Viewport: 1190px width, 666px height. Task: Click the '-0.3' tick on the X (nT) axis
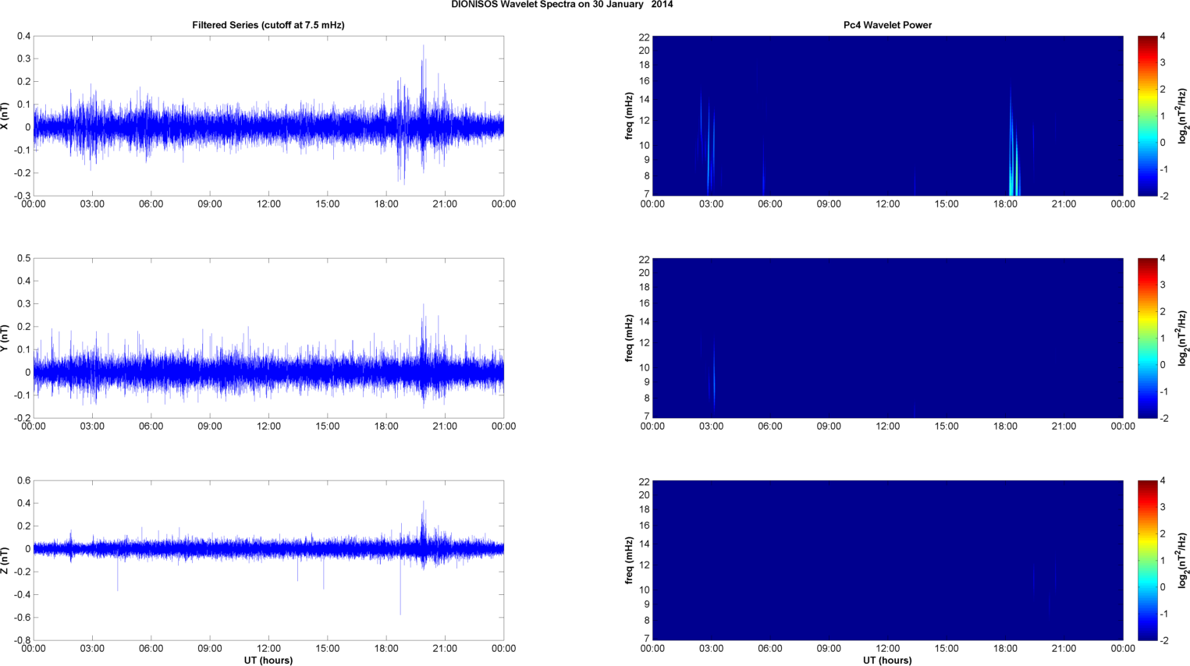pyautogui.click(x=22, y=196)
